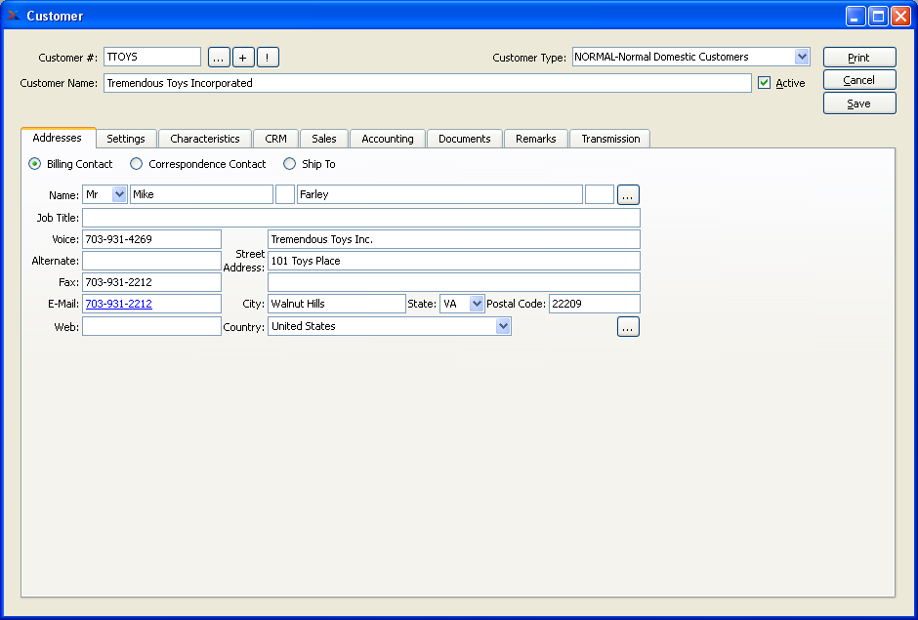Viewport: 918px width, 620px height.
Task: Open the CRM tab
Action: [275, 139]
